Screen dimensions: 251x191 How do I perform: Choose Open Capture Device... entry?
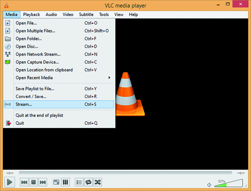point(59,62)
